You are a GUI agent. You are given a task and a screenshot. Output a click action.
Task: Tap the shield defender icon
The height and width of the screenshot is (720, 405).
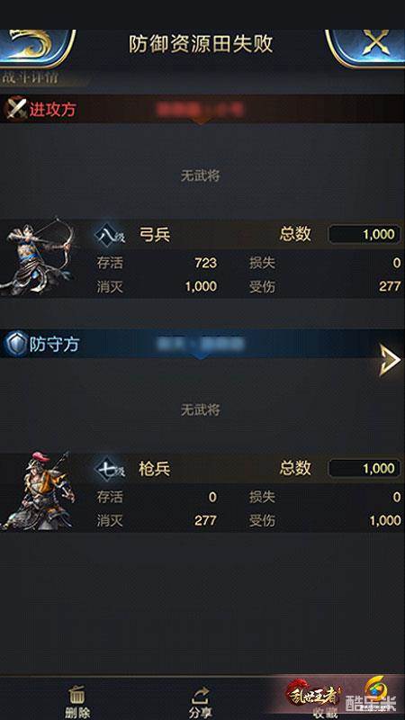point(15,345)
